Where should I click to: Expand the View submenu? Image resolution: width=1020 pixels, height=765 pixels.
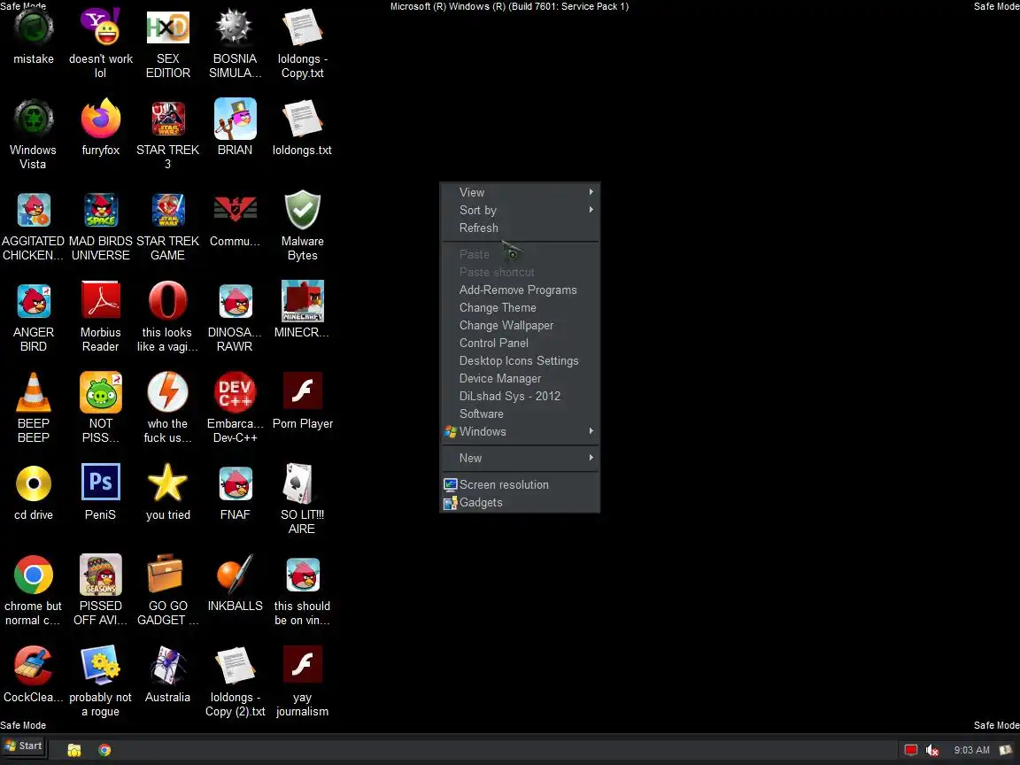519,192
